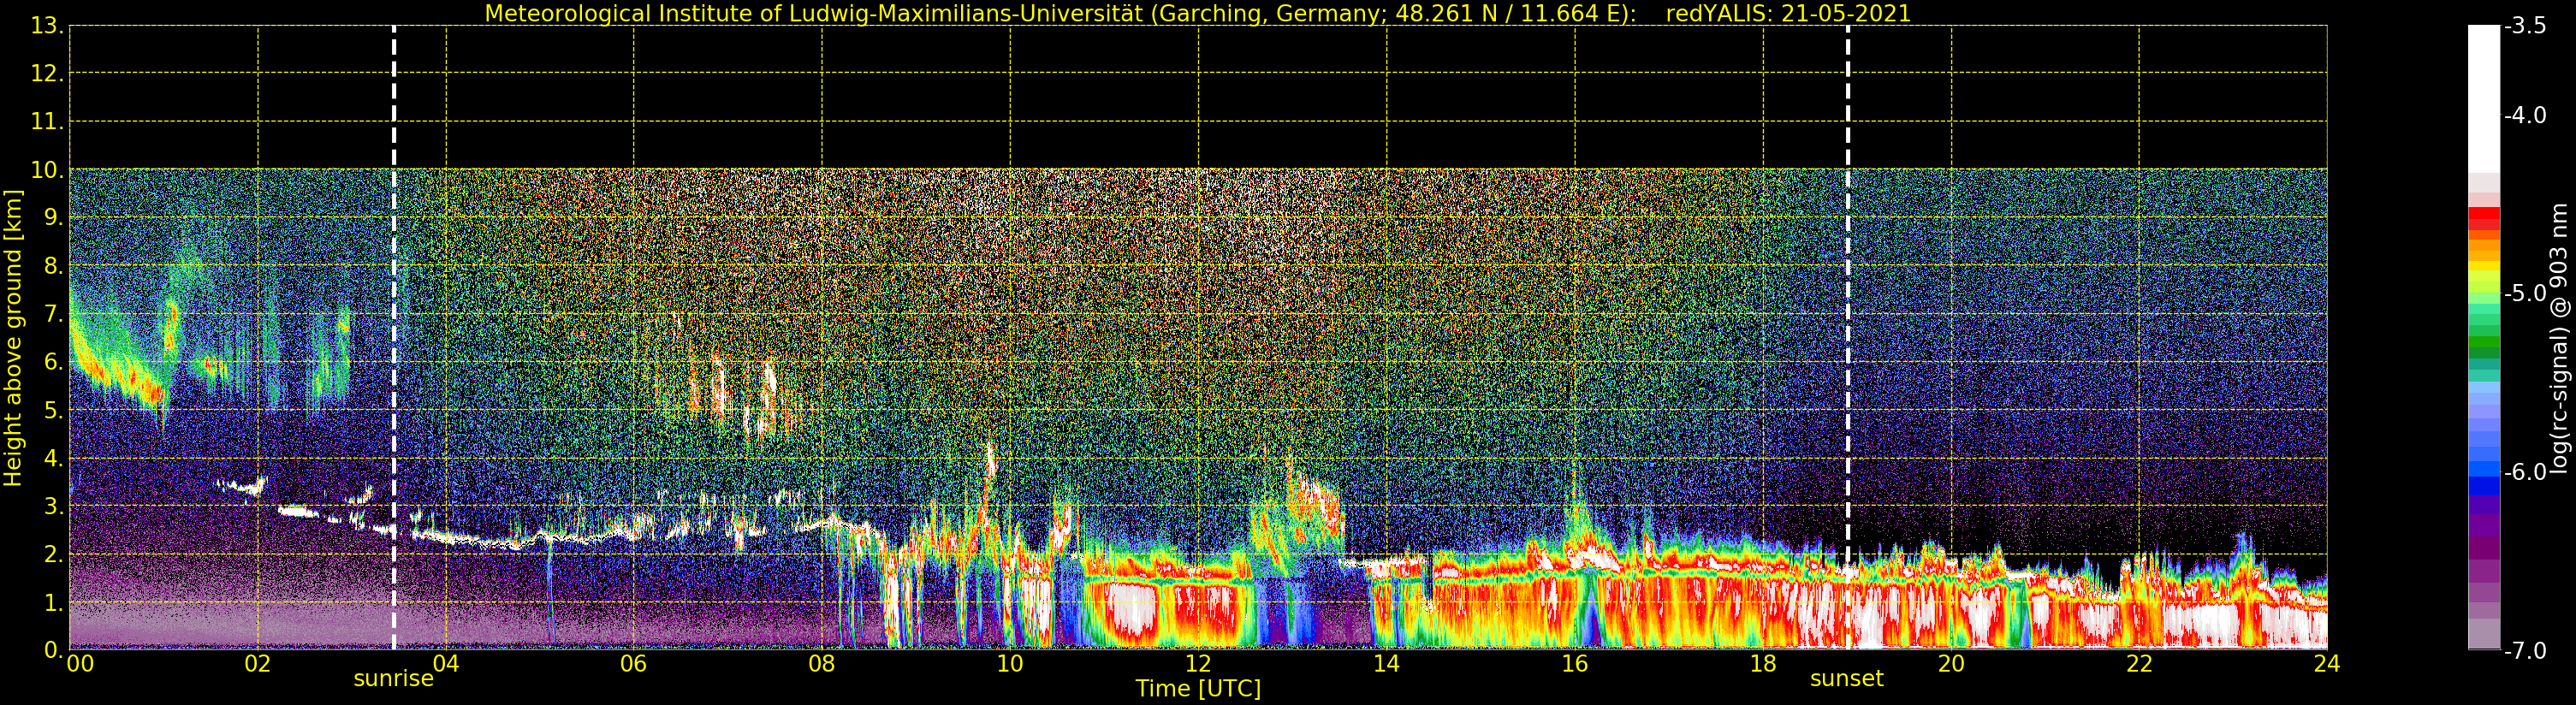Pick the white top section of colorbar
Image resolution: width=2576 pixels, height=705 pixels.
2484,98
